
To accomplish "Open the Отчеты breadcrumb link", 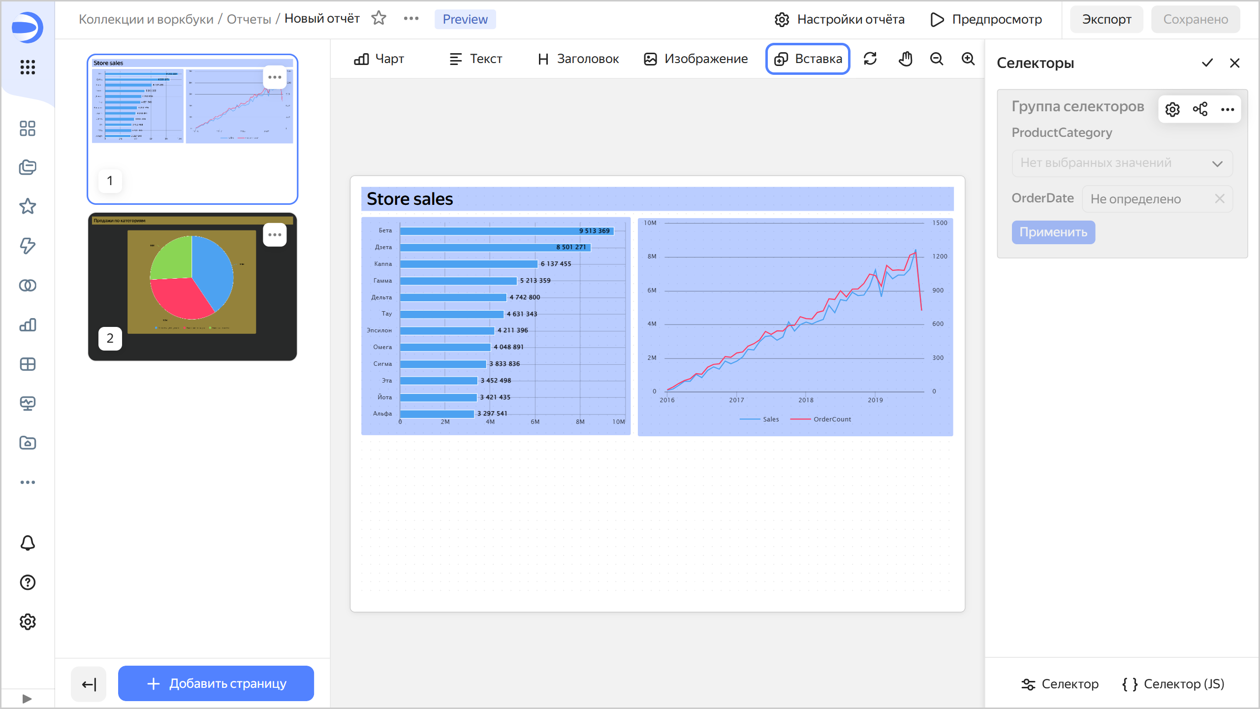I will click(249, 19).
